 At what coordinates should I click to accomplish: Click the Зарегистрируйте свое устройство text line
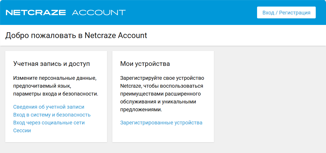coord(162,78)
